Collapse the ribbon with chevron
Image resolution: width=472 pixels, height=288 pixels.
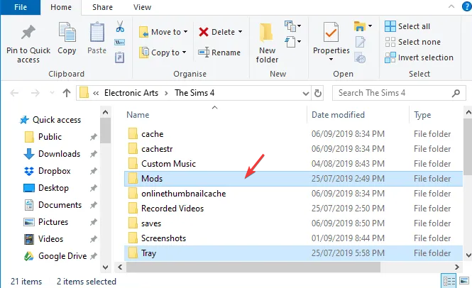pyautogui.click(x=451, y=6)
